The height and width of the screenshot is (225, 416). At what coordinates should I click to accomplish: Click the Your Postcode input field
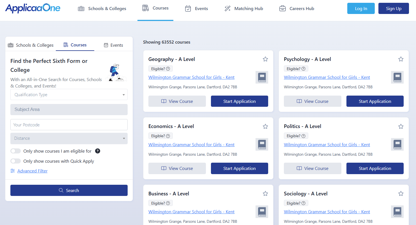pyautogui.click(x=69, y=125)
